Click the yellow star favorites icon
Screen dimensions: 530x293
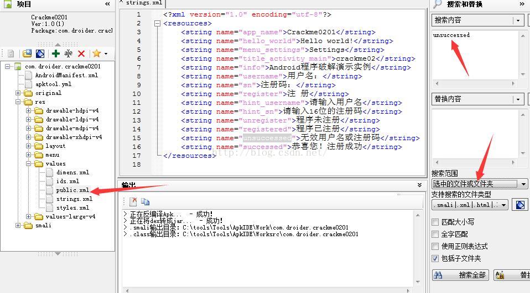pyautogui.click(x=96, y=54)
